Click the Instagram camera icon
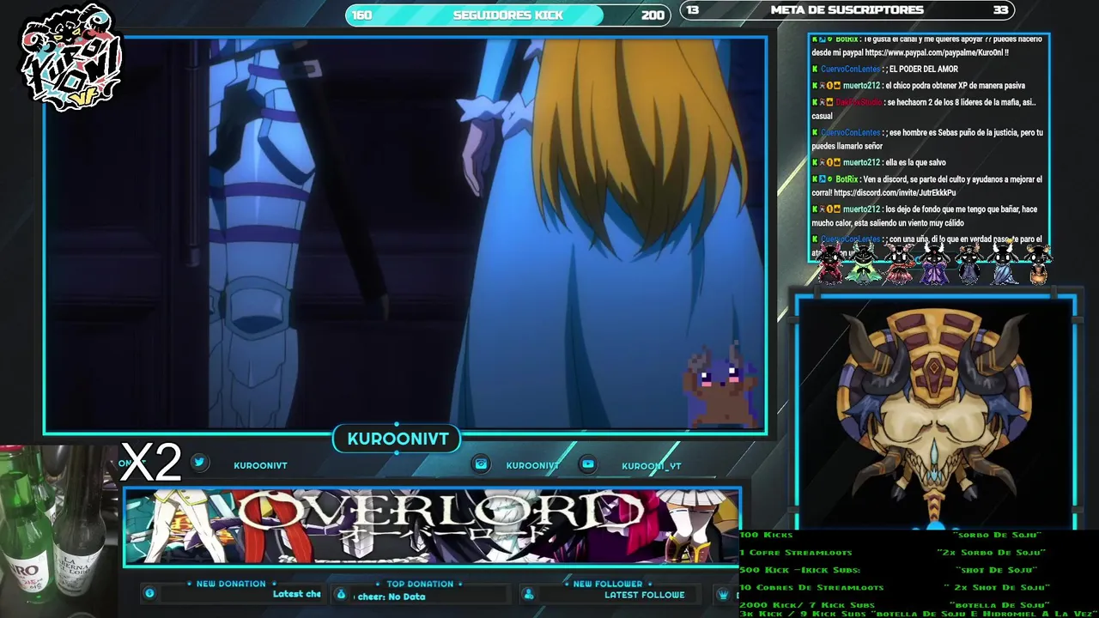This screenshot has width=1099, height=618. (x=481, y=464)
